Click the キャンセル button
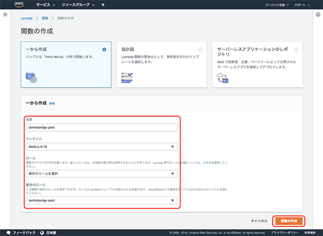The height and width of the screenshot is (236, 323). point(259,221)
